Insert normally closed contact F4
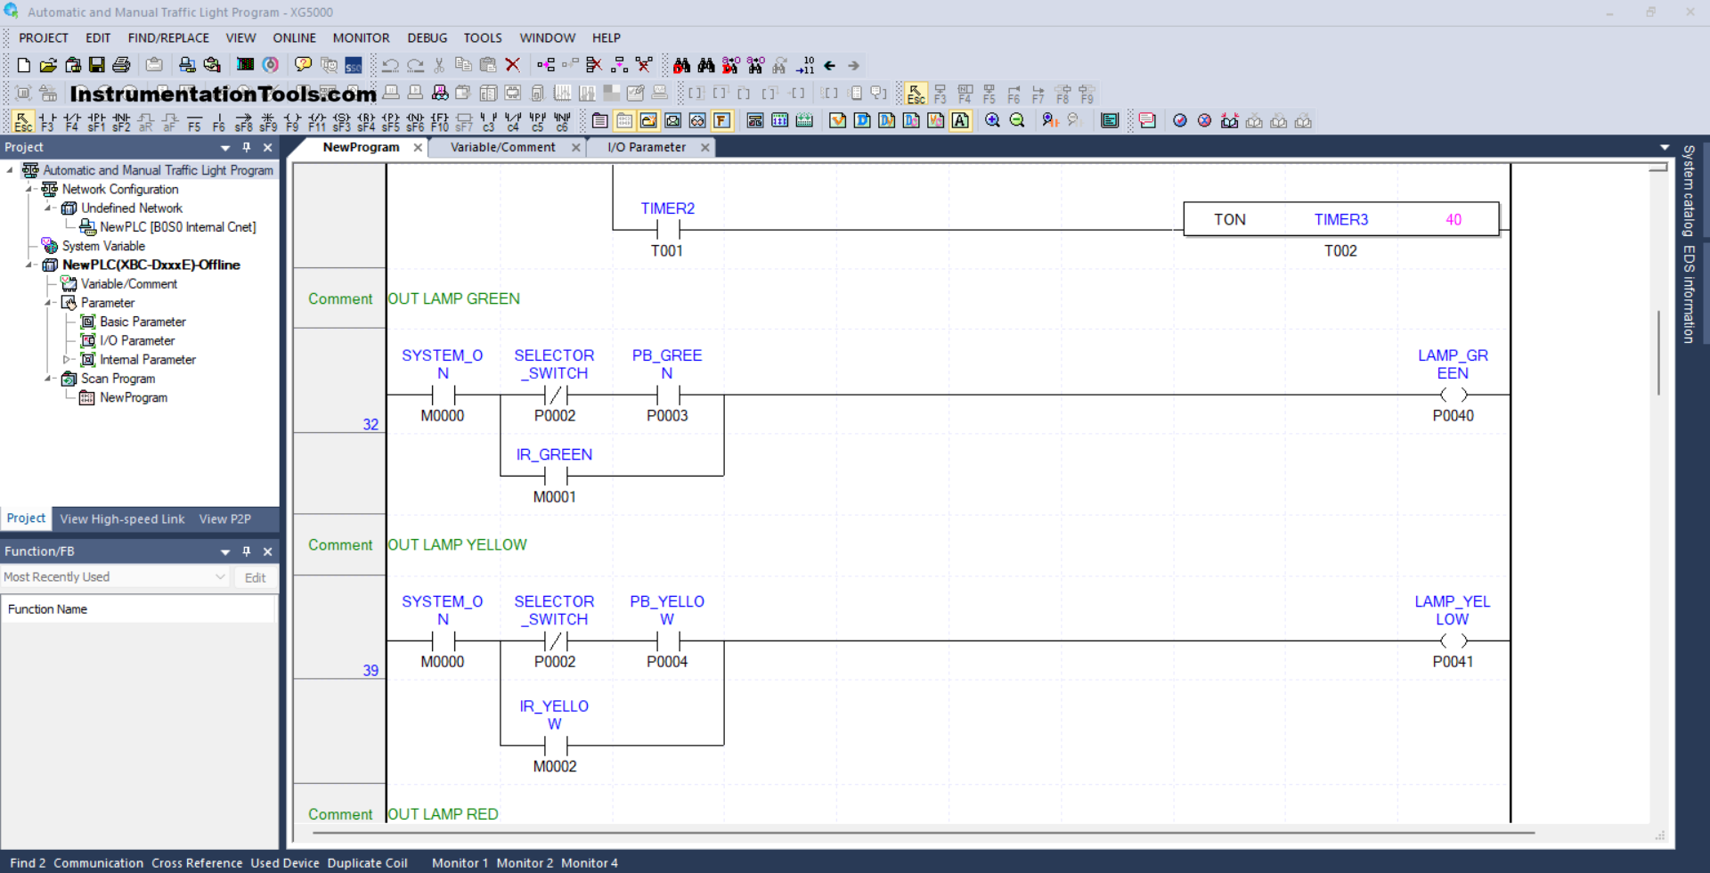This screenshot has height=873, width=1710. [72, 121]
